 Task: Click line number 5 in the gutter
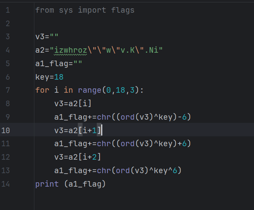click(x=8, y=63)
